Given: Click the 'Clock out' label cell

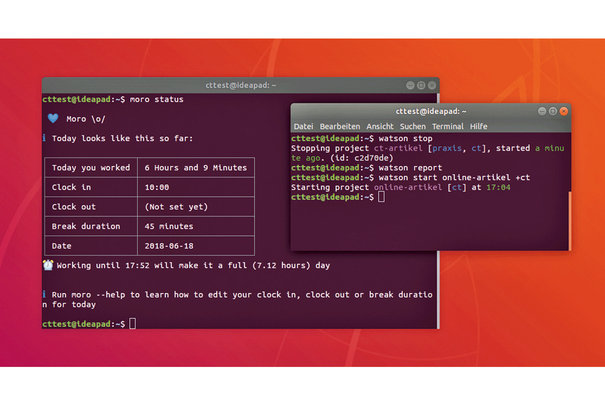Looking at the screenshot, I should (91, 207).
